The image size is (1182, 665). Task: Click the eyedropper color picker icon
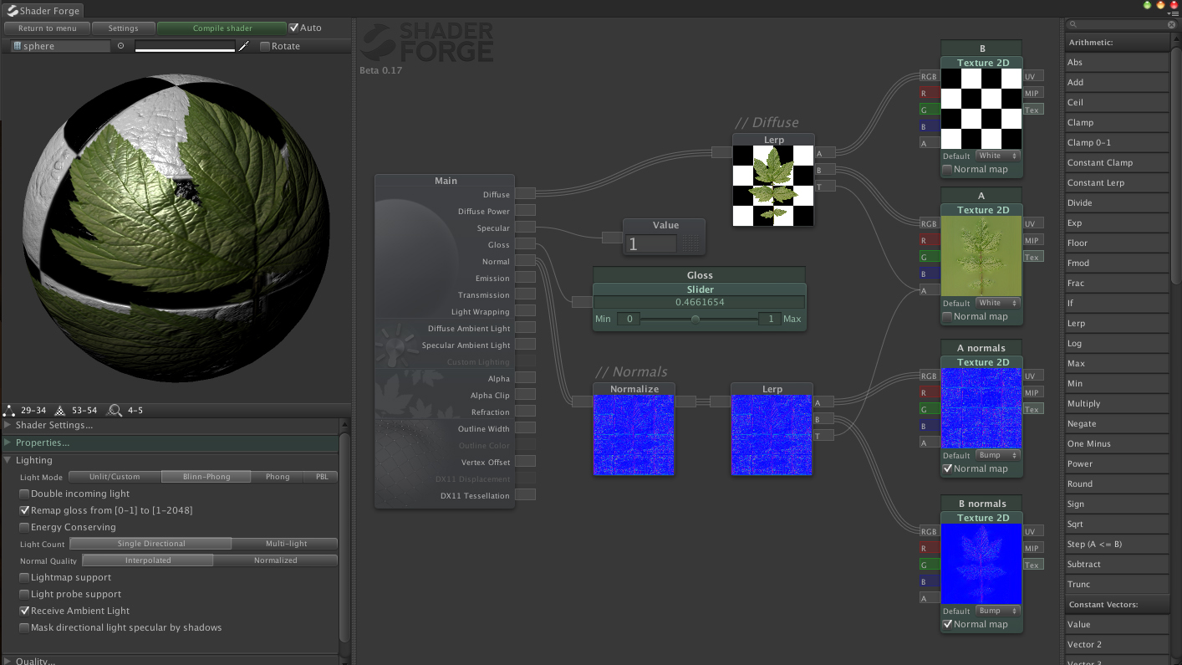(x=244, y=46)
